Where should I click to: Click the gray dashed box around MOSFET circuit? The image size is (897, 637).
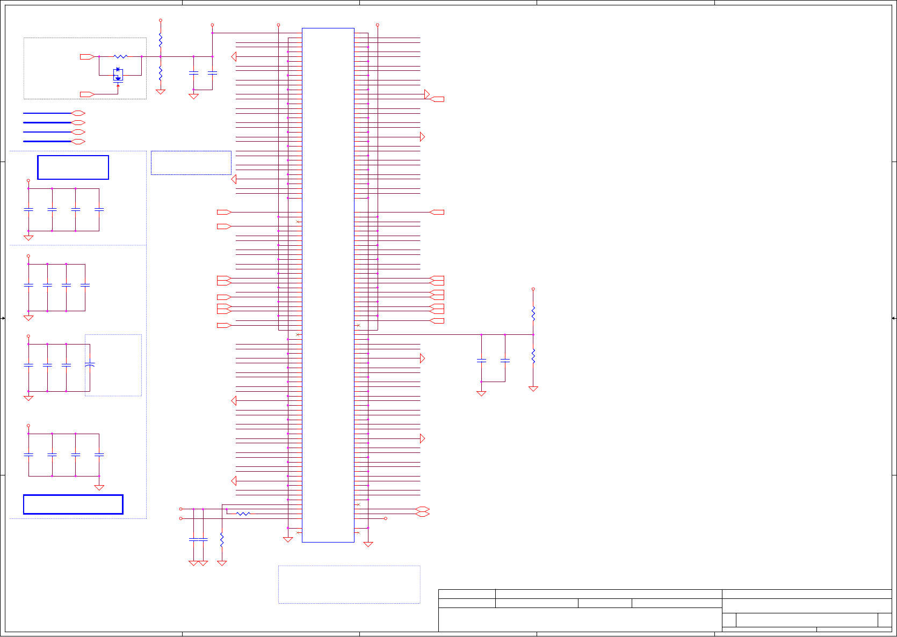click(85, 68)
